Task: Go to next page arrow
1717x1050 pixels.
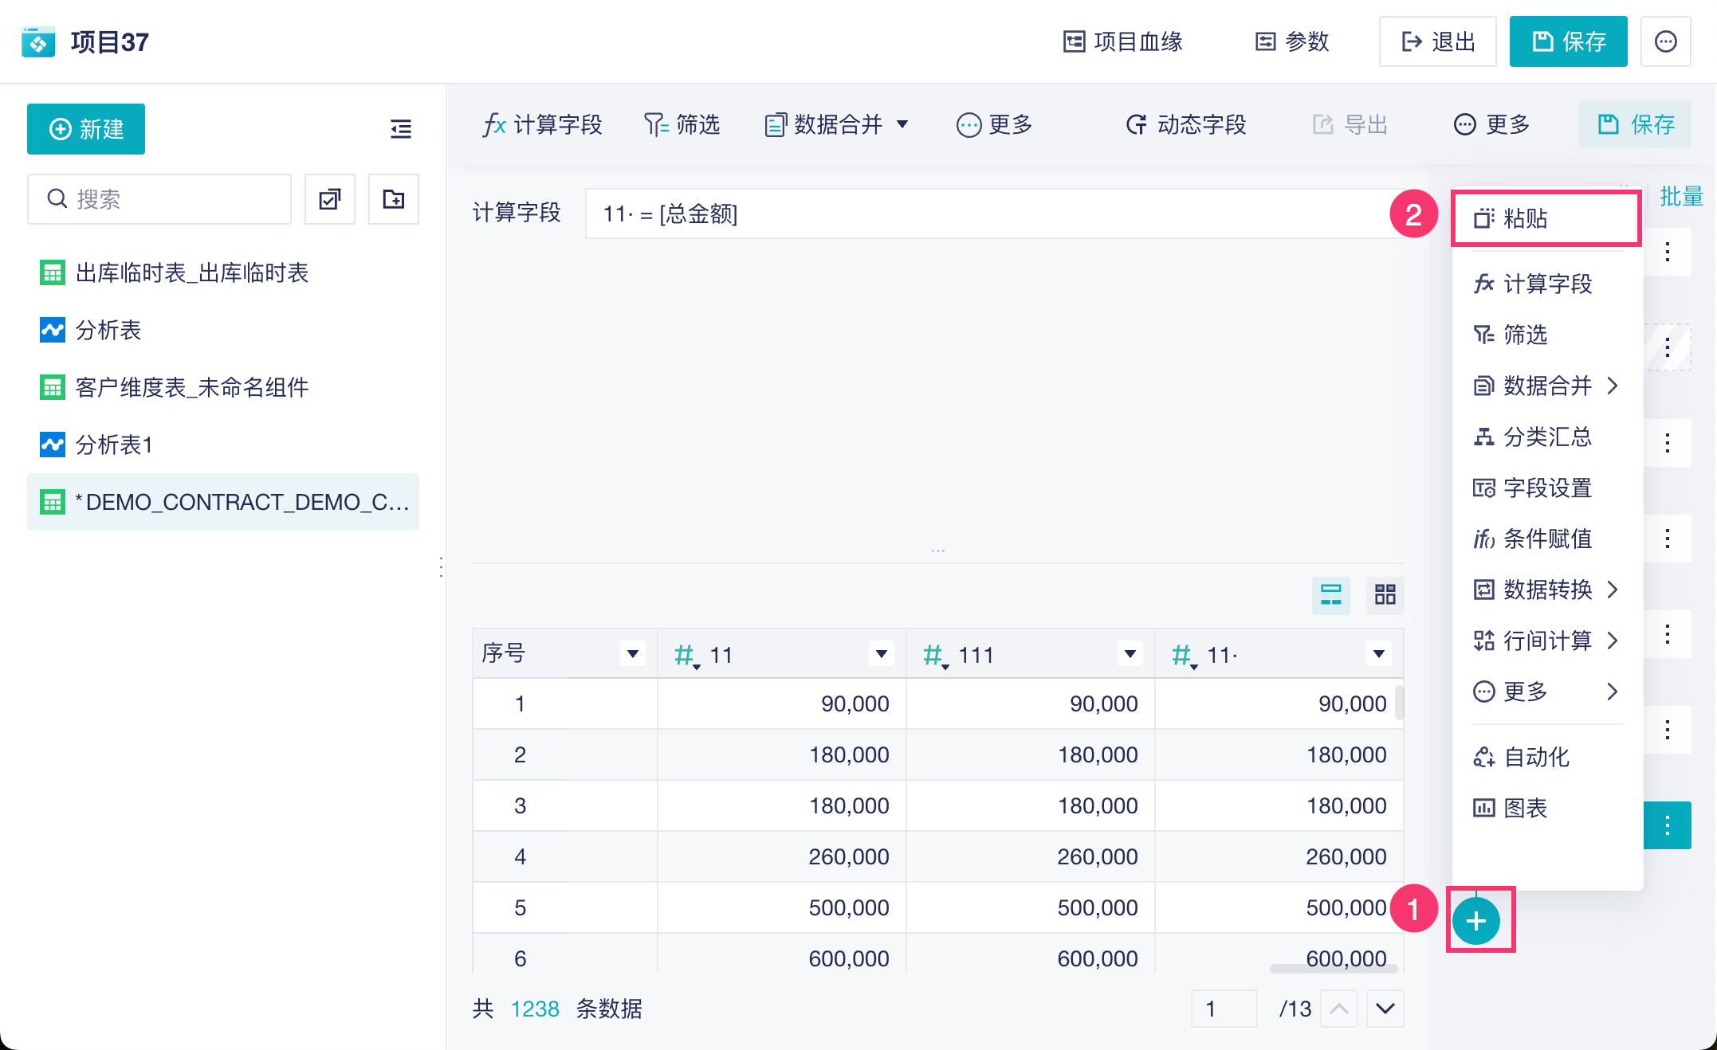Action: [x=1385, y=1009]
